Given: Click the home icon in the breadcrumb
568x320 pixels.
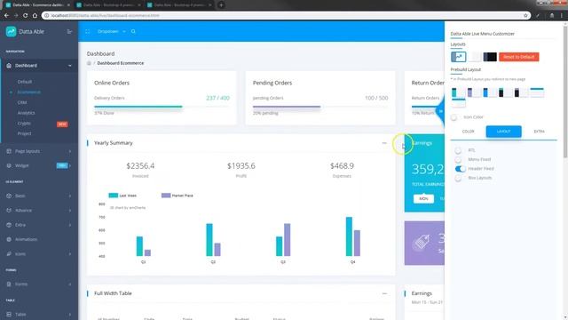Looking at the screenshot, I should (x=89, y=63).
